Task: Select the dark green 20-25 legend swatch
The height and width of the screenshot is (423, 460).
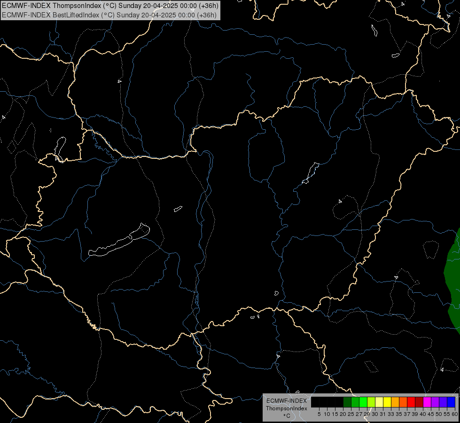Action: point(347,402)
